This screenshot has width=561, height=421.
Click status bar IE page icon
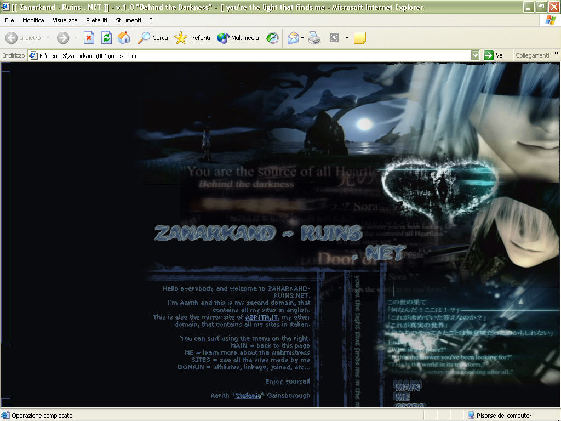[5, 416]
